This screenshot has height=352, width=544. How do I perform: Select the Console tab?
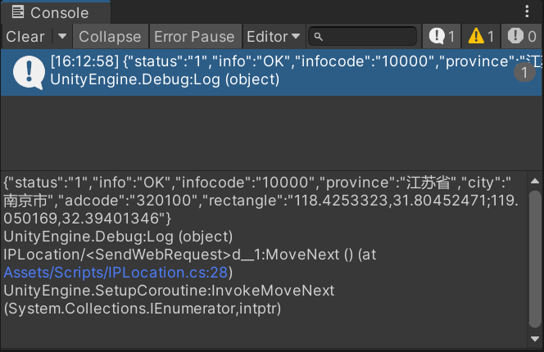click(56, 12)
